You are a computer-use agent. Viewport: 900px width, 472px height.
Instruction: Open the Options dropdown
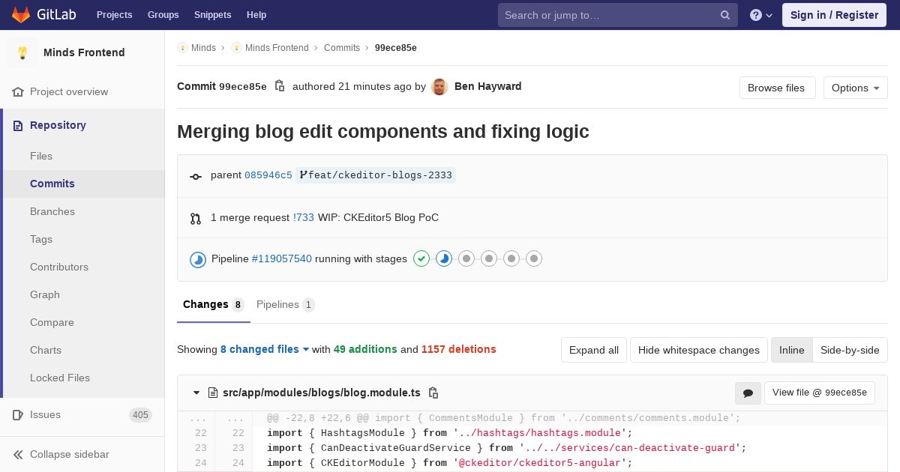tap(856, 88)
